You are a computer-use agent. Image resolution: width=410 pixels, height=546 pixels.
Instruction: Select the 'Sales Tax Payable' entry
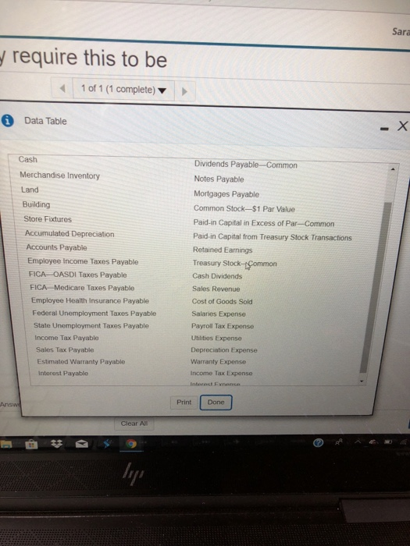65,349
